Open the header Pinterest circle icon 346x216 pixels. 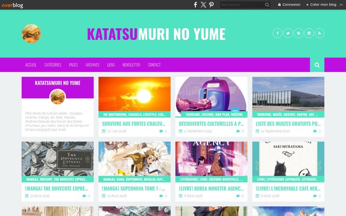click(298, 33)
